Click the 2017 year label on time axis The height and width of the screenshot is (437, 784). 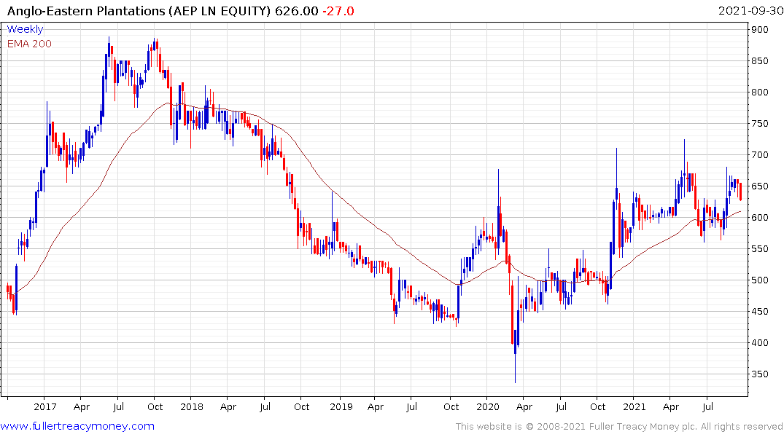coord(45,407)
